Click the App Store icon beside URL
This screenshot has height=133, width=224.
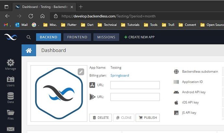92,85
